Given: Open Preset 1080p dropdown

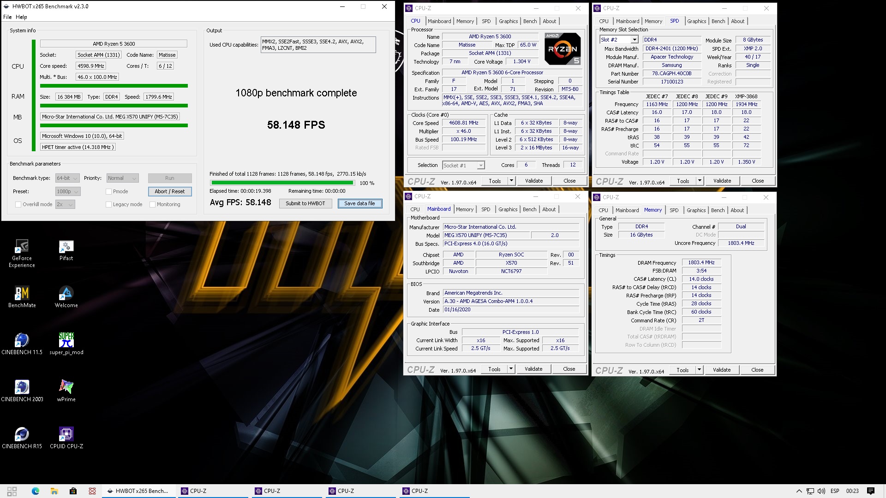Looking at the screenshot, I should pyautogui.click(x=67, y=191).
